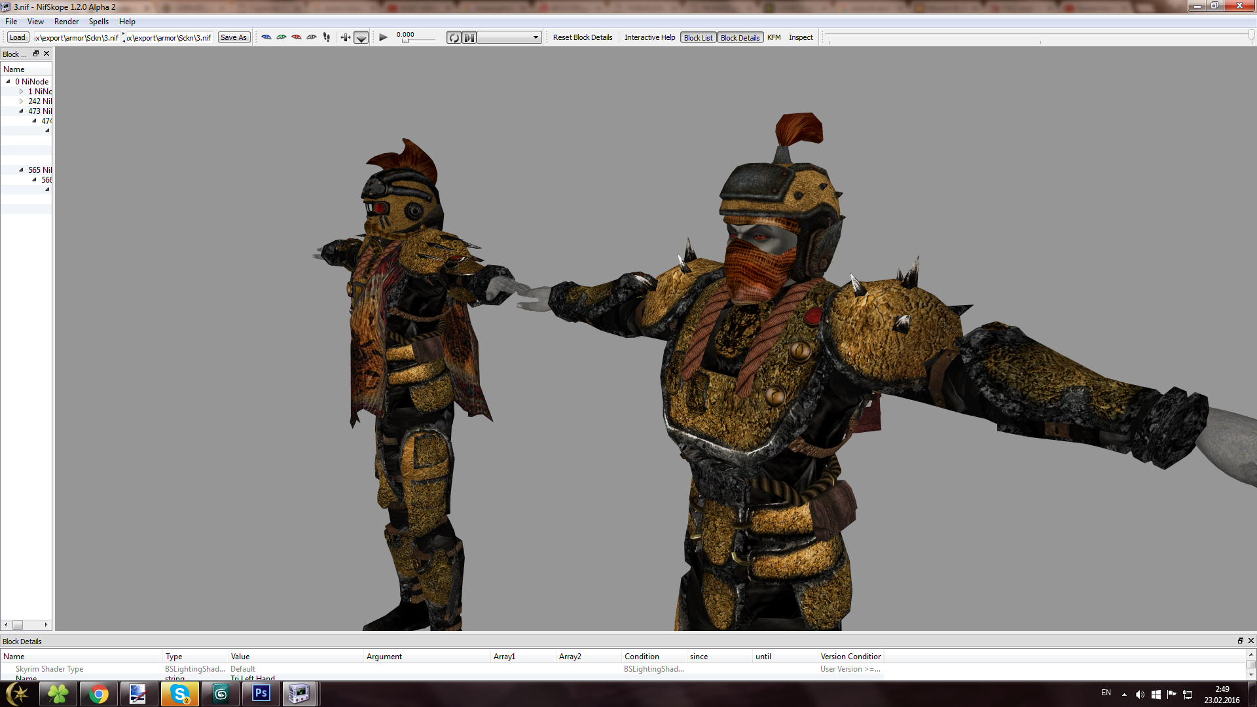
Task: Open the View menu
Action: click(x=35, y=22)
